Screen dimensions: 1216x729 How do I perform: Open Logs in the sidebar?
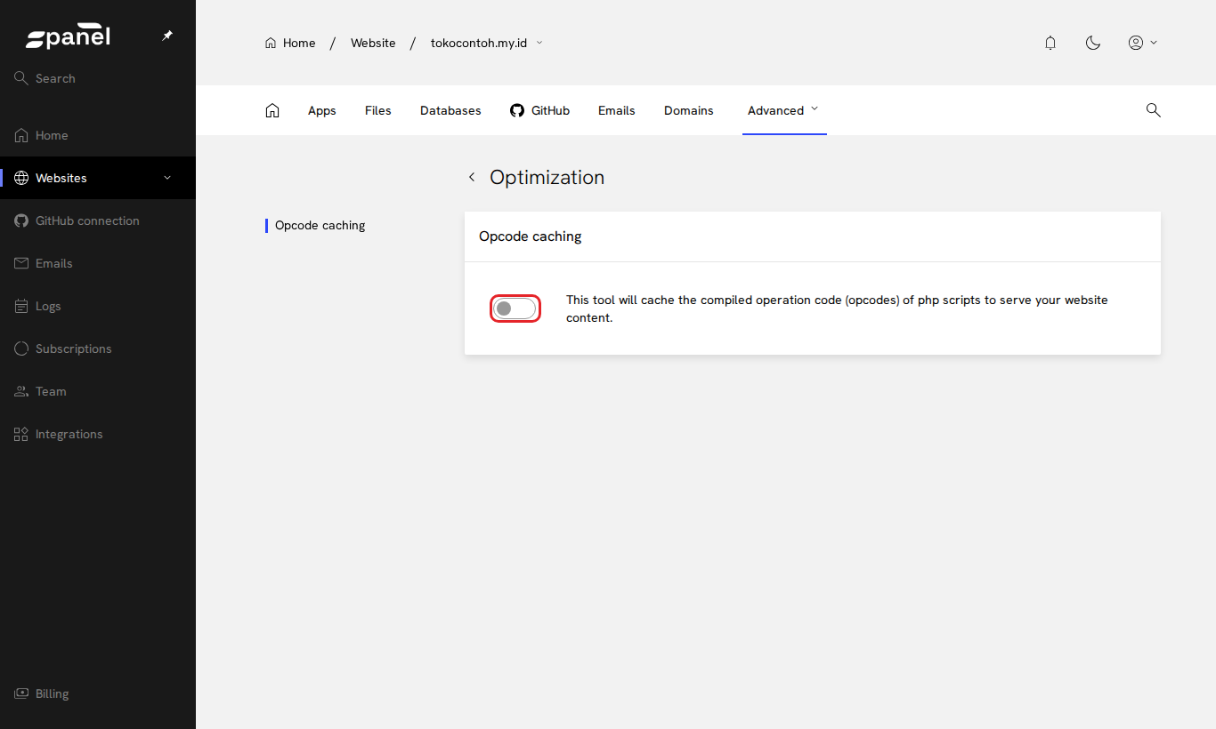tap(98, 306)
